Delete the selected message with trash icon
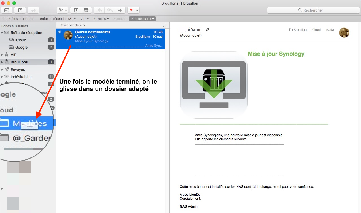The height and width of the screenshot is (213, 361). (x=76, y=10)
